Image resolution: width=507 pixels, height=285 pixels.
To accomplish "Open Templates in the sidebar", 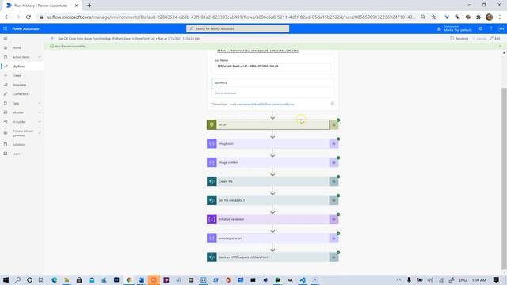I will [x=19, y=85].
